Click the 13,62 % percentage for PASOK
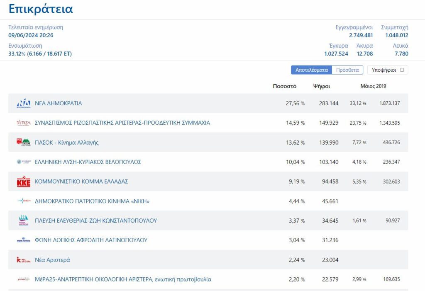This screenshot has width=425, height=291. [295, 142]
